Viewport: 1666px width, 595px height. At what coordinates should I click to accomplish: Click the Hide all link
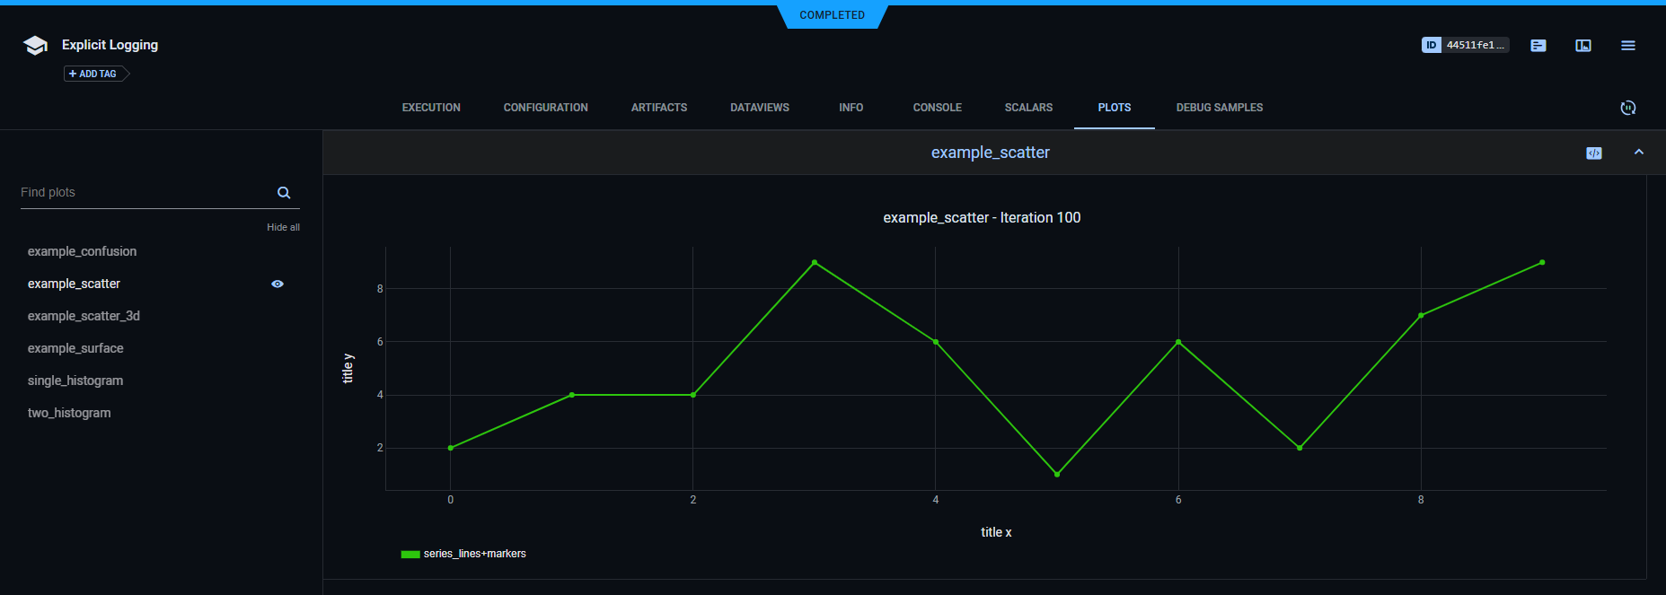click(x=283, y=227)
